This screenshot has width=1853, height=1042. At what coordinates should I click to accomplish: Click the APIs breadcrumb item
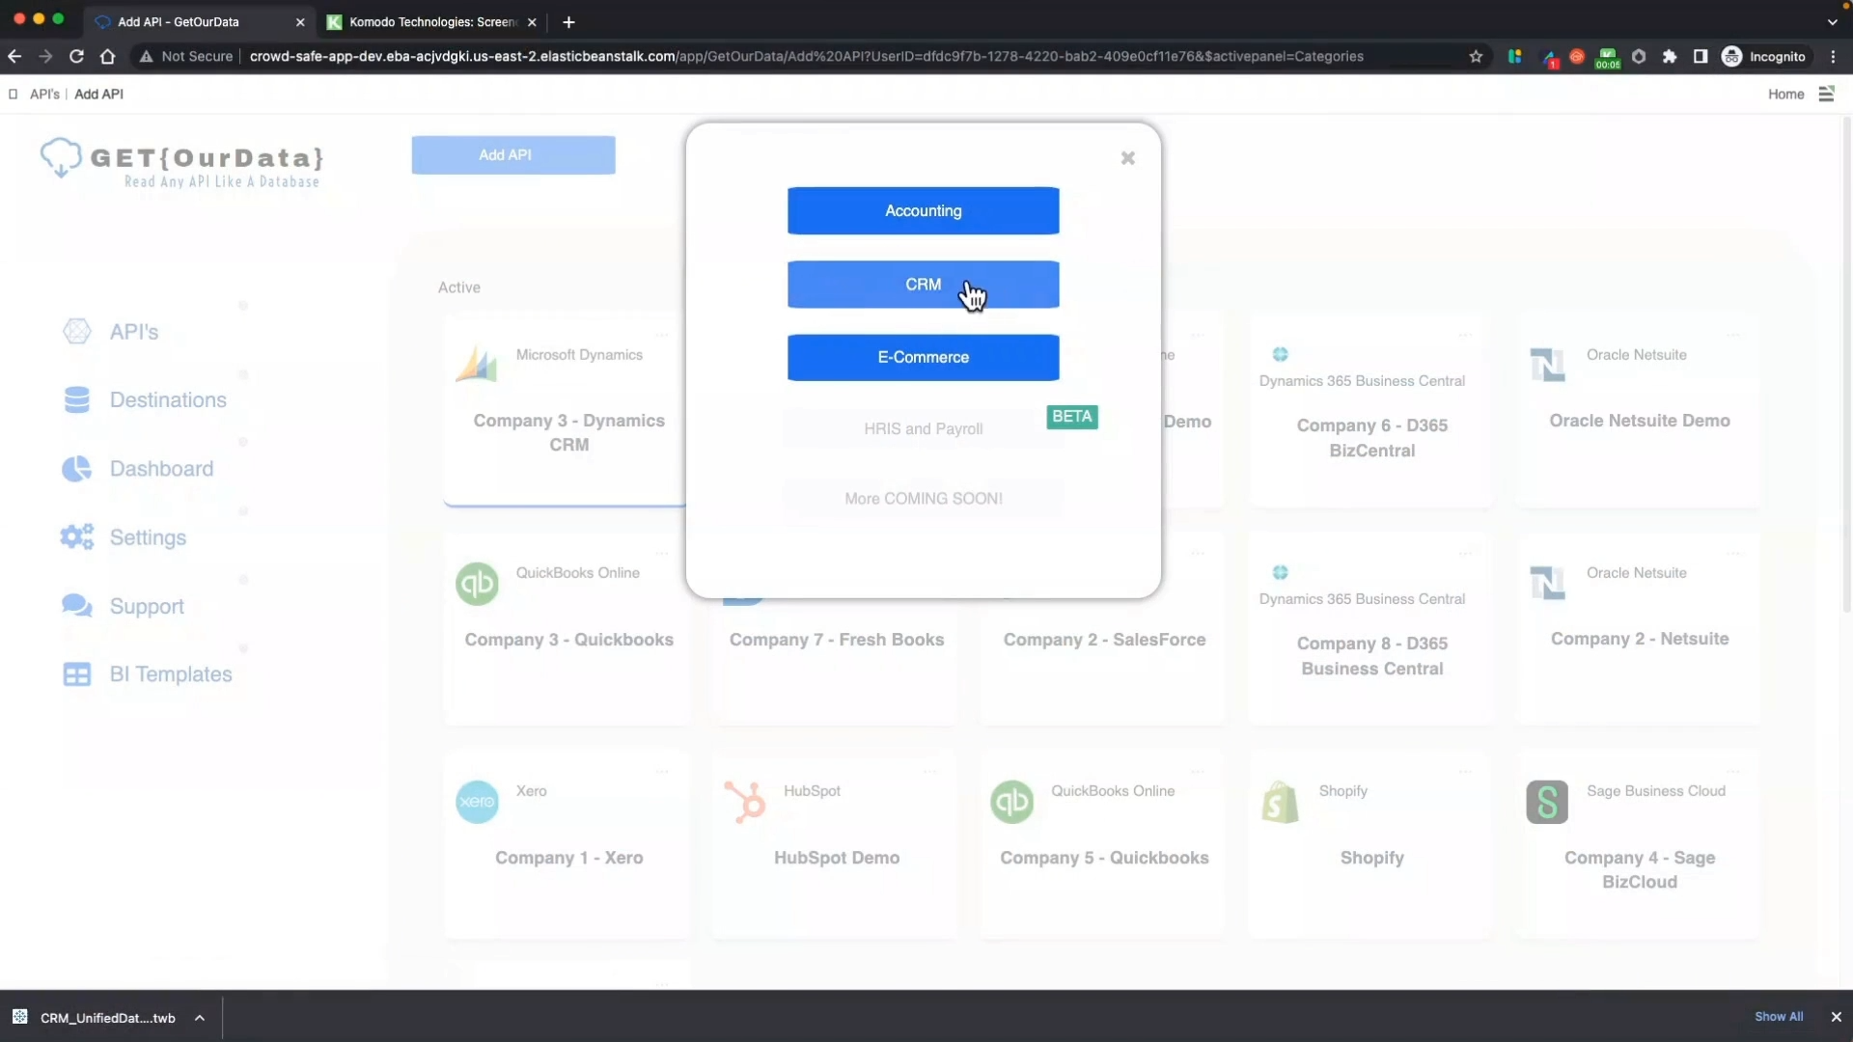pyautogui.click(x=44, y=94)
